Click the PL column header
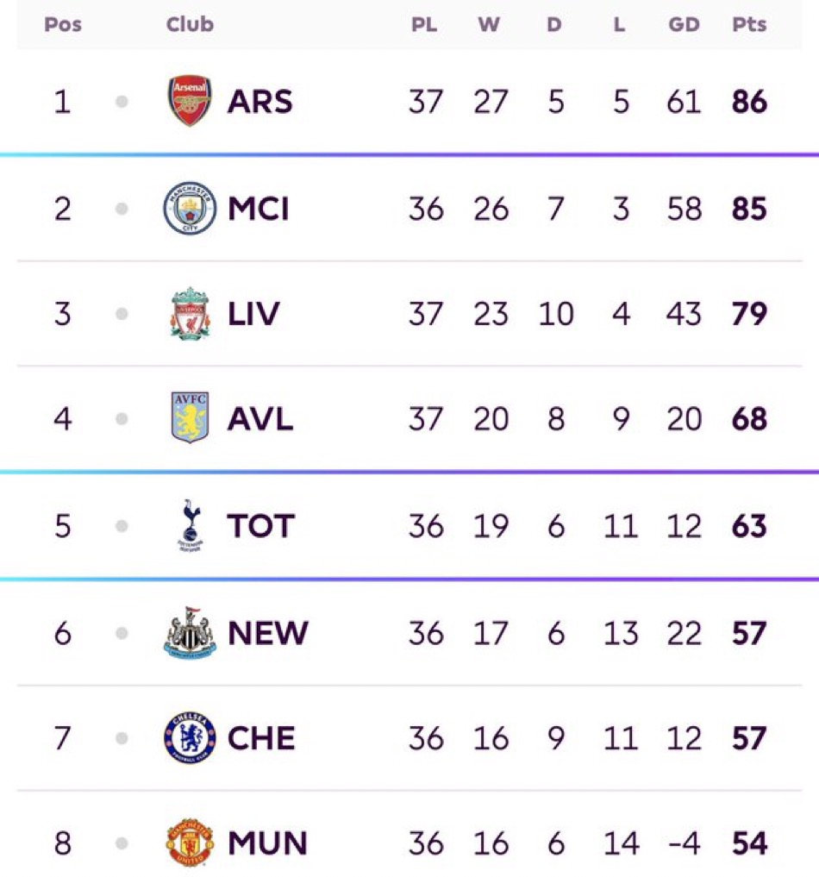The height and width of the screenshot is (877, 819). coord(423,24)
